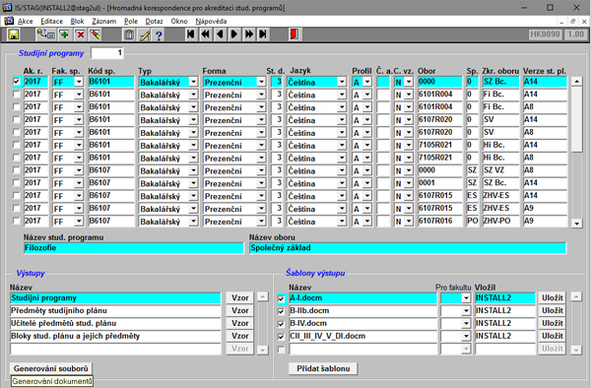Click the title bar window icon

tap(7, 7)
